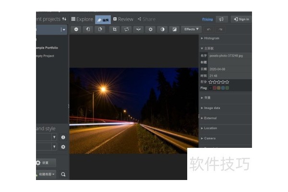
Task: Click the Sign in button
Action: [x=241, y=19]
